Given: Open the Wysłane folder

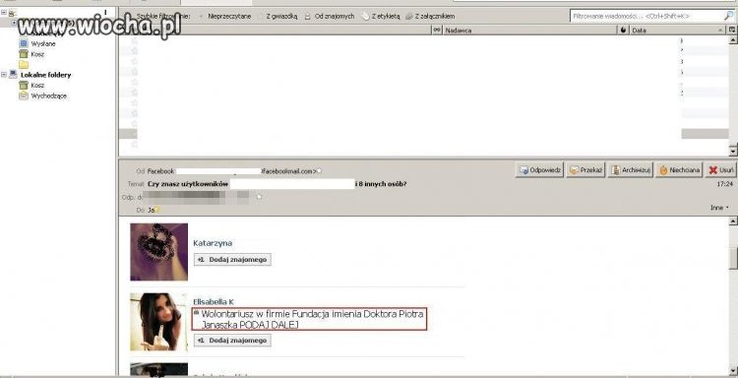Looking at the screenshot, I should click(38, 43).
